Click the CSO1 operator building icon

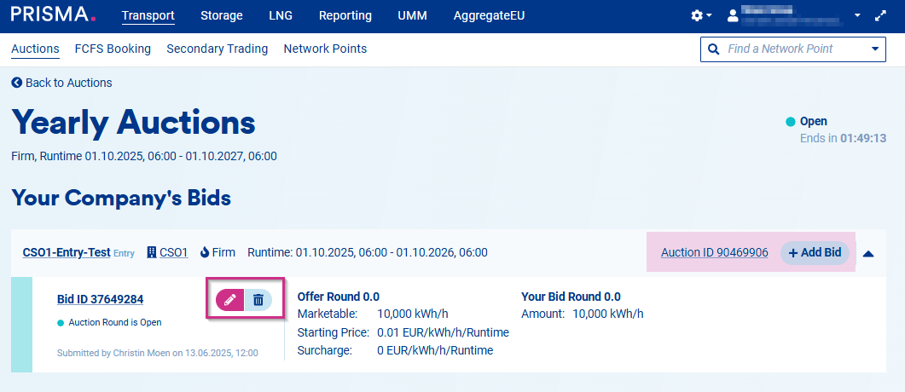tap(152, 252)
